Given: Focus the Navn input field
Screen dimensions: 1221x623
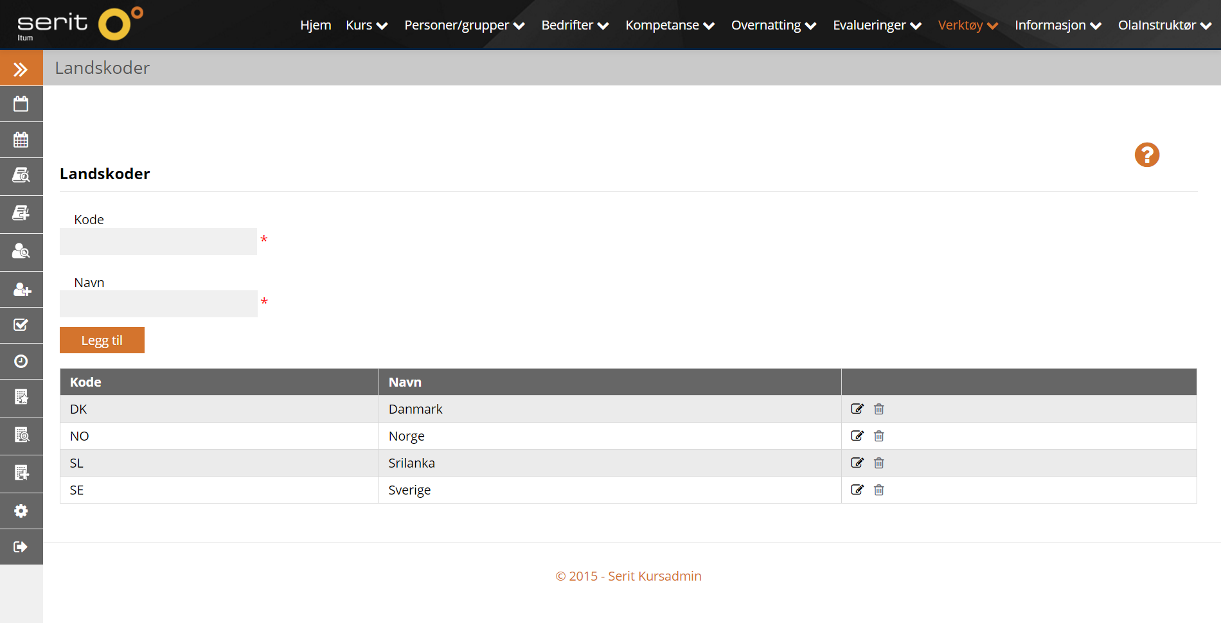Looking at the screenshot, I should (158, 304).
